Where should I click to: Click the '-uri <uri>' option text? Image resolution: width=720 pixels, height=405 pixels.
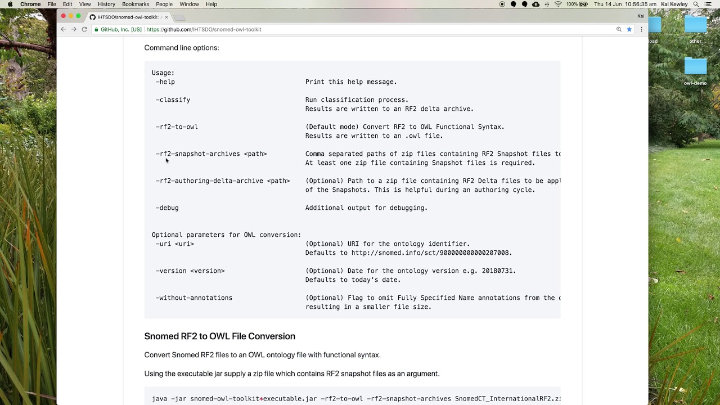175,244
